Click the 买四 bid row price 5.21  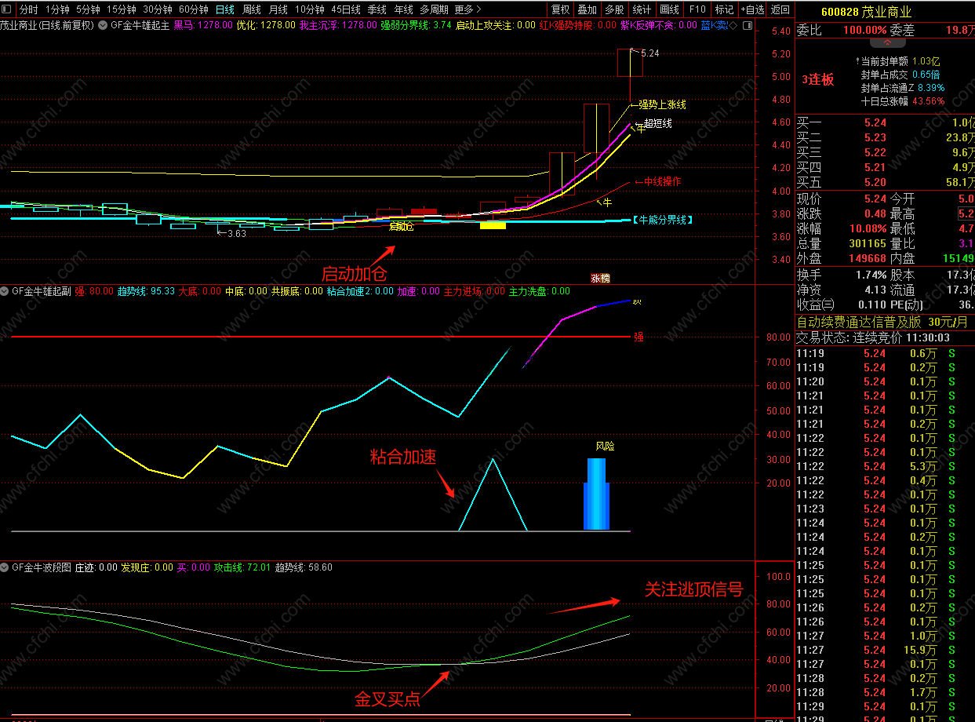point(875,167)
